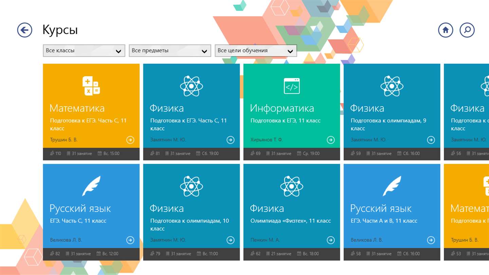Click the atom icon on Физика ЕГЭ Часть С tile
The height and width of the screenshot is (275, 489).
[192, 86]
